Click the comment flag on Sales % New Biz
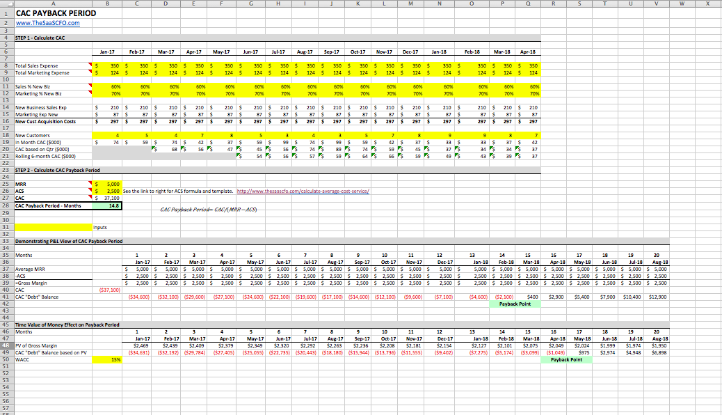The image size is (722, 415). [x=91, y=85]
